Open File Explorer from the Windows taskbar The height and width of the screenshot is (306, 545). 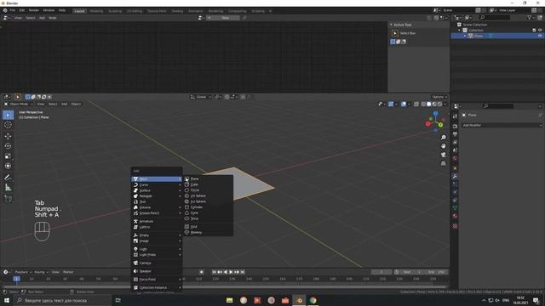pyautogui.click(x=229, y=300)
